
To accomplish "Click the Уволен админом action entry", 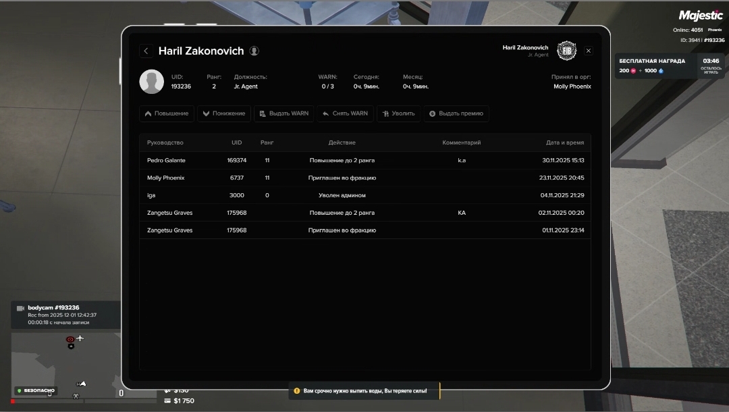I will (342, 195).
